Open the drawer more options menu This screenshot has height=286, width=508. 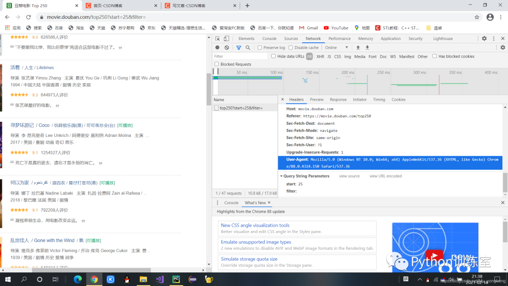point(217,203)
